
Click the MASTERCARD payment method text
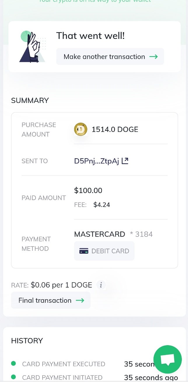click(100, 234)
